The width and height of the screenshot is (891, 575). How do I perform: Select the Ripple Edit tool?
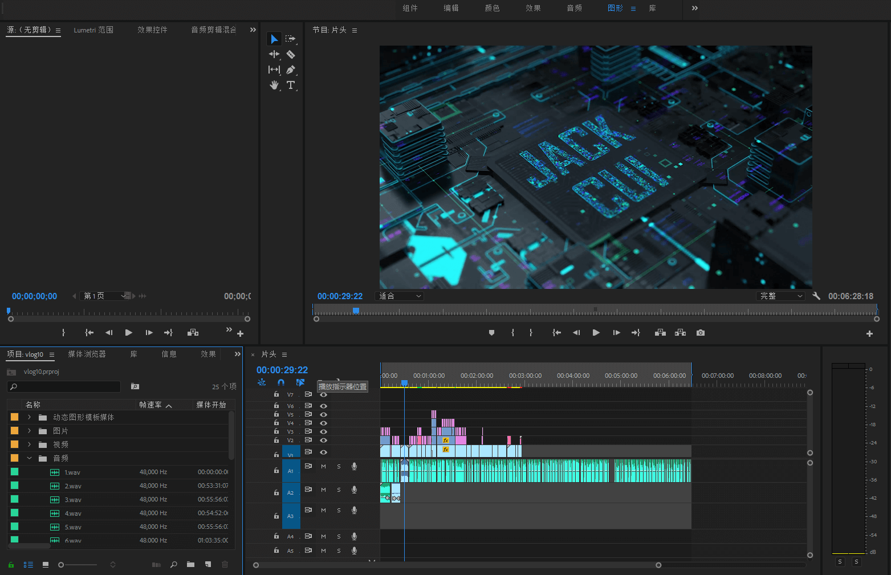coord(274,54)
